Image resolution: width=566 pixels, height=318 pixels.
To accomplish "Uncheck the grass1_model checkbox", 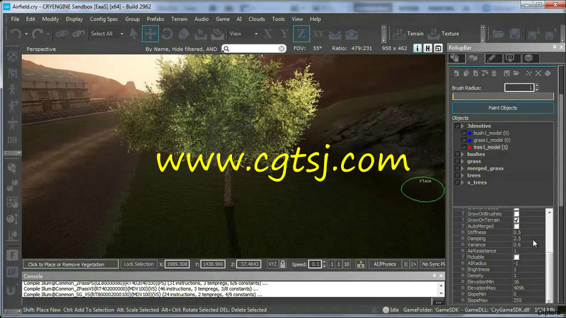I will pos(464,140).
